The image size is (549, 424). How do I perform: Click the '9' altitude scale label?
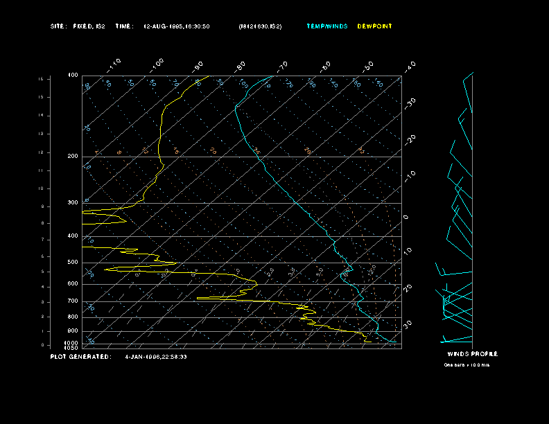click(x=43, y=206)
